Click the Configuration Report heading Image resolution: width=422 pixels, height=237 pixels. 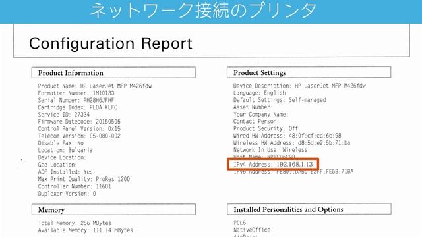[111, 43]
